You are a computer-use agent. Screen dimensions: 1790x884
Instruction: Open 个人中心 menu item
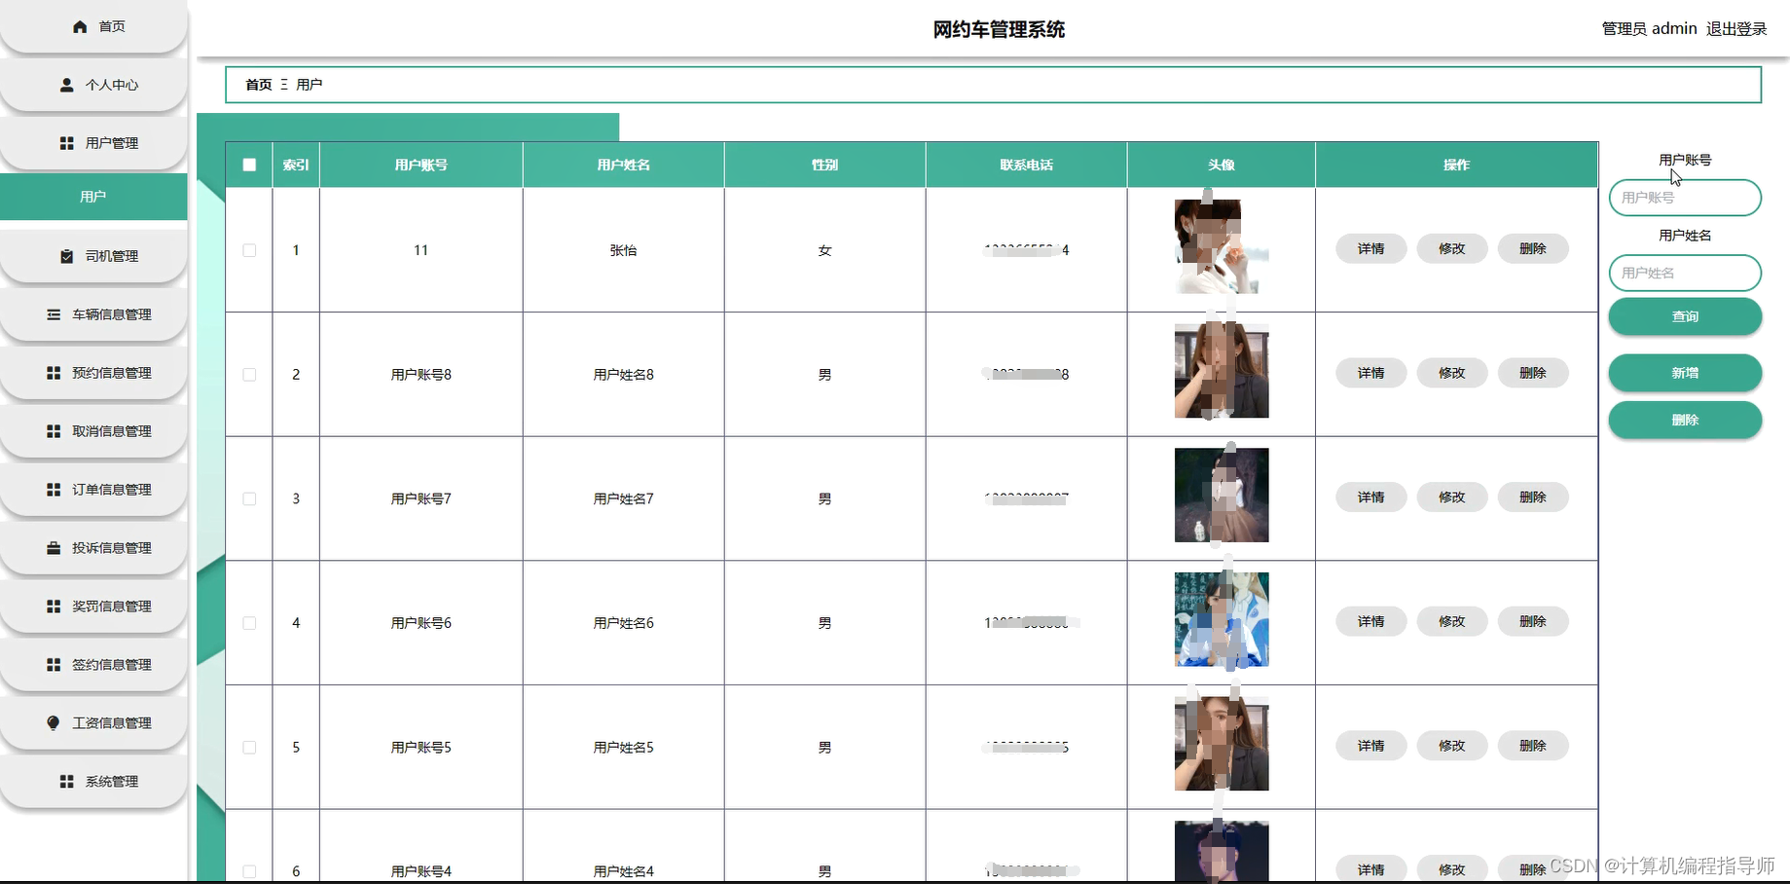93,85
